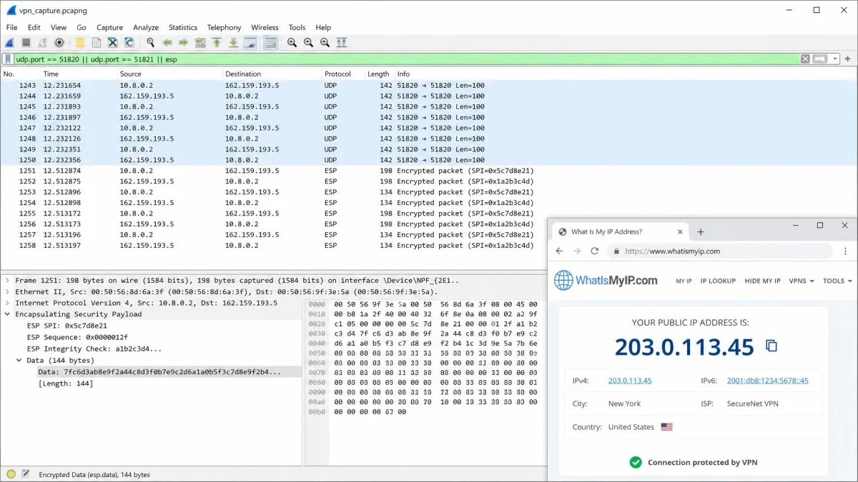Sort the packet list by Time column

tap(79, 74)
